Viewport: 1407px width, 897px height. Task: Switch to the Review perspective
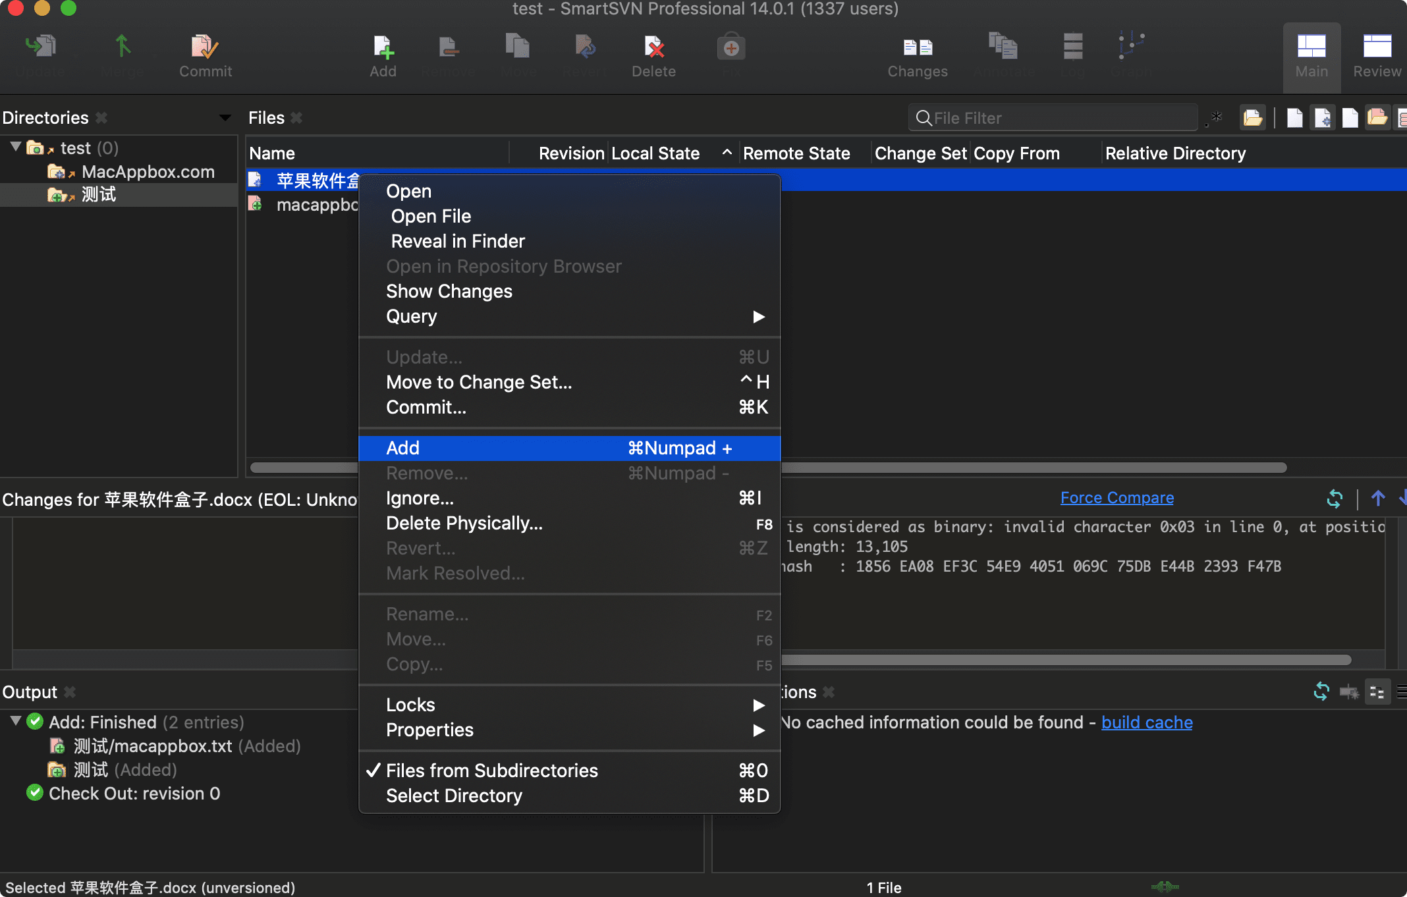[x=1377, y=57]
